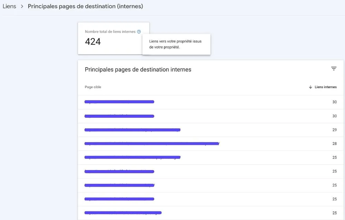This screenshot has width=345, height=220.
Task: Click the table heading Principales pages de destination internes
Action: (138, 70)
